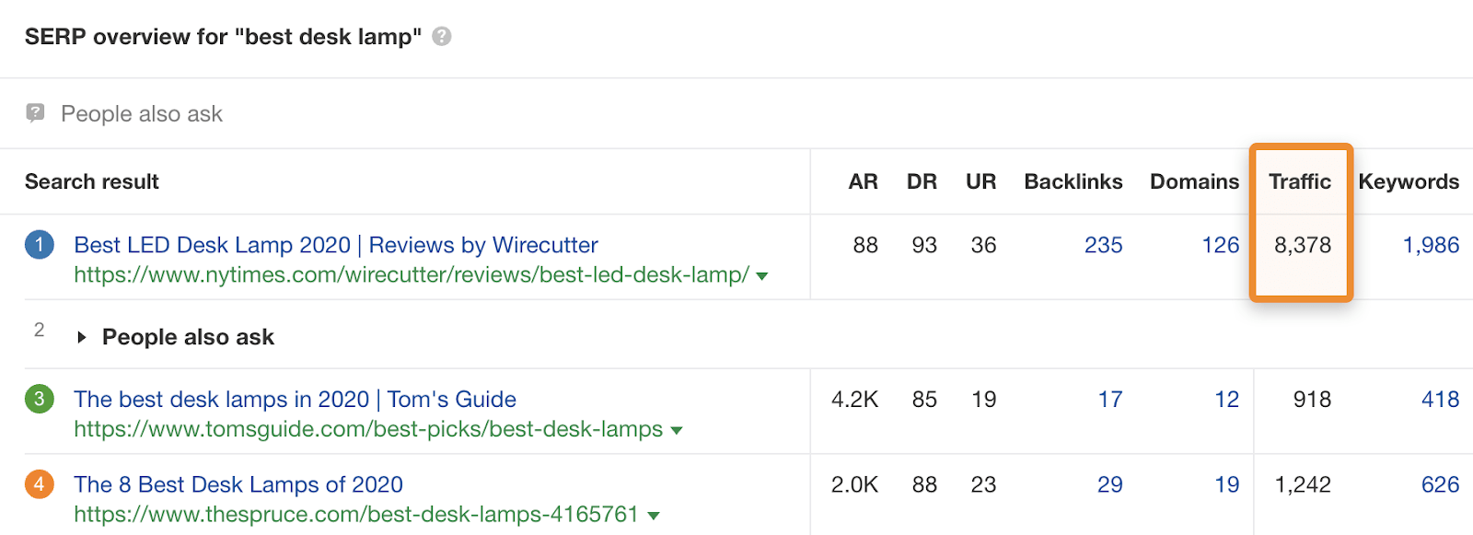This screenshot has width=1473, height=535.
Task: Sort results by the Traffic column header
Action: pyautogui.click(x=1300, y=181)
